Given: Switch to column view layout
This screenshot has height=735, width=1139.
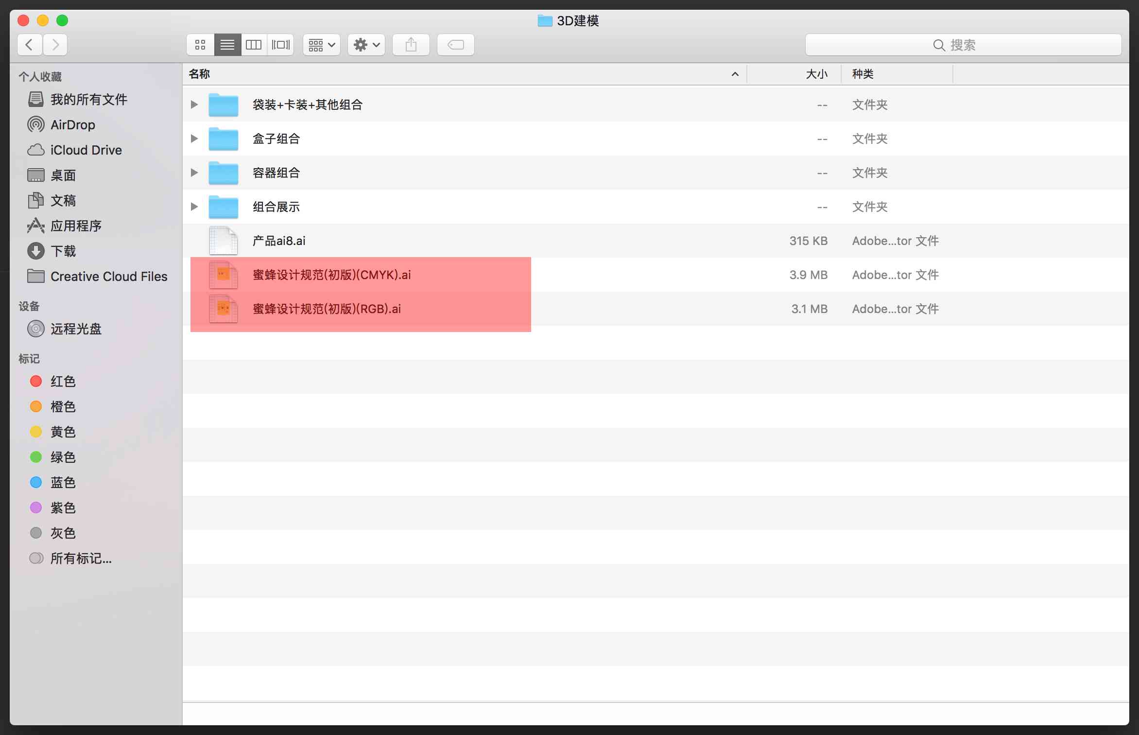Looking at the screenshot, I should [x=254, y=45].
